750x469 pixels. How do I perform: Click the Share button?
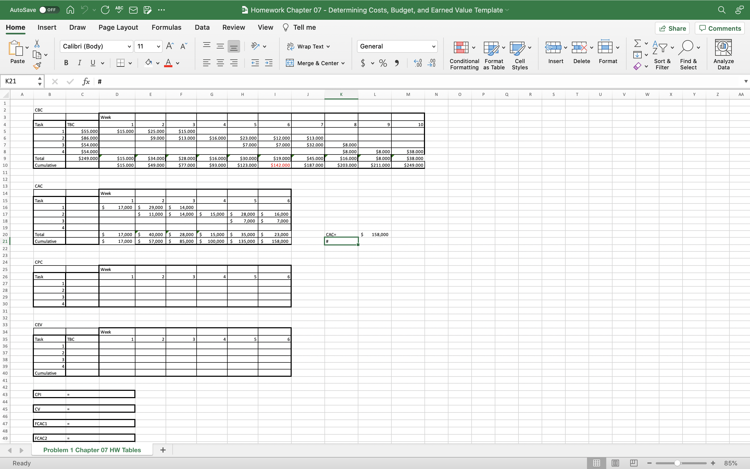pyautogui.click(x=672, y=28)
